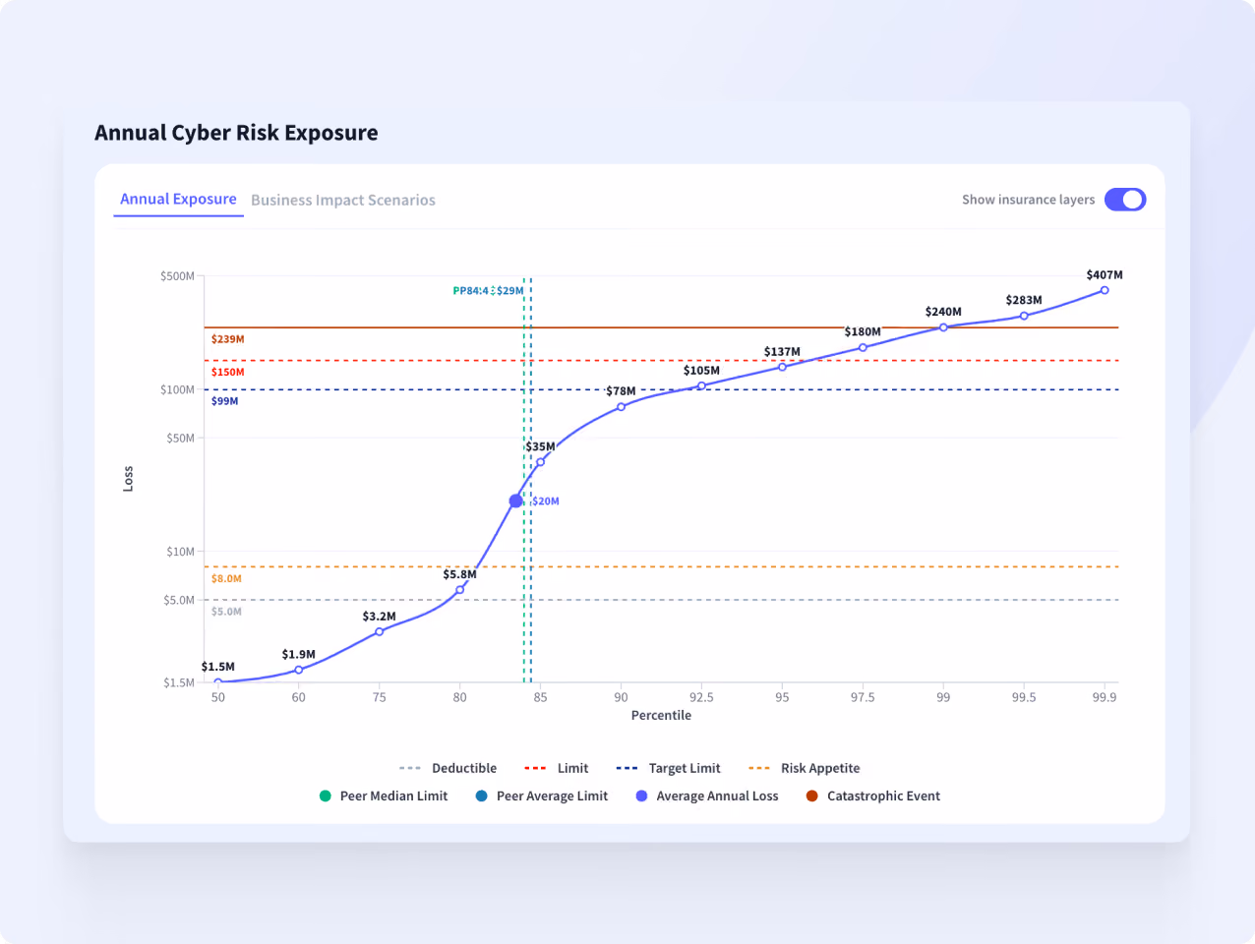Click the Loss axis title
The image size is (1255, 944).
click(x=128, y=479)
